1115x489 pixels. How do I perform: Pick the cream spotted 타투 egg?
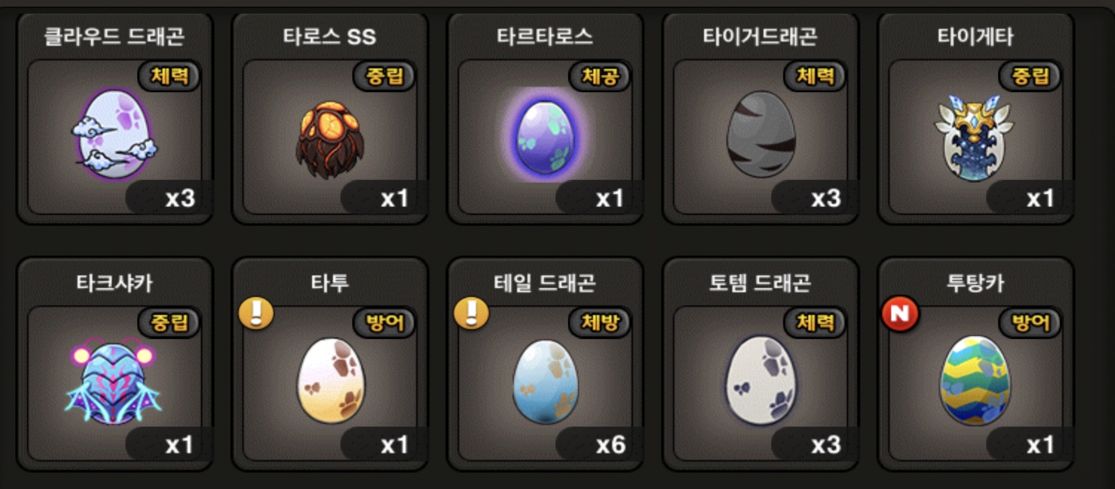[330, 380]
